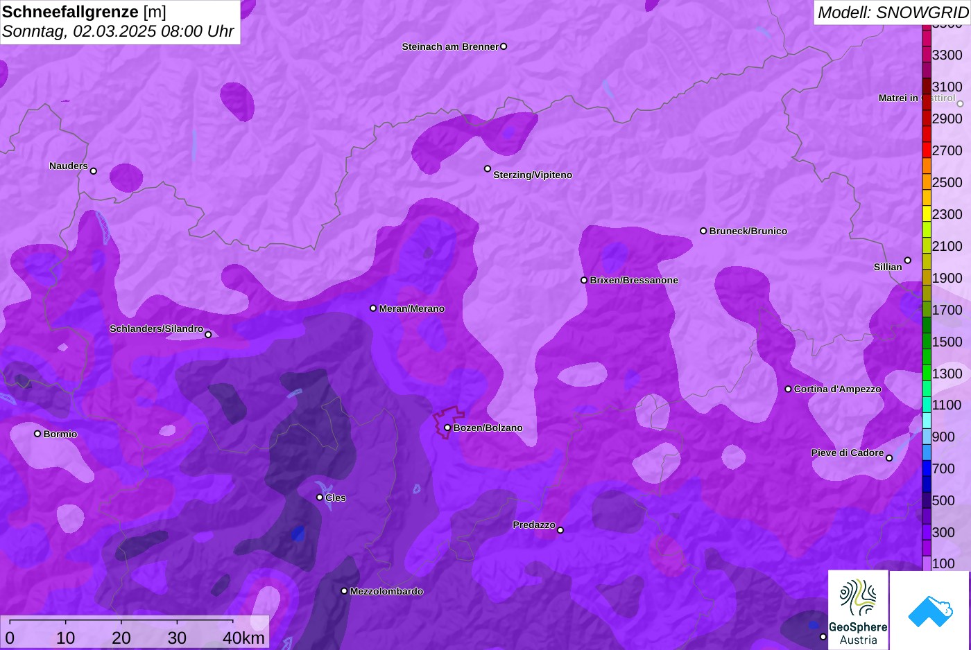Image resolution: width=971 pixels, height=650 pixels.
Task: Click the Mezzolombardo town marker
Action: pyautogui.click(x=344, y=591)
